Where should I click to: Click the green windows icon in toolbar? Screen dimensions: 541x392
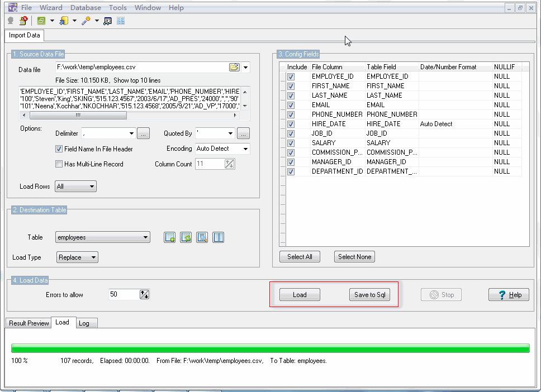tap(41, 21)
